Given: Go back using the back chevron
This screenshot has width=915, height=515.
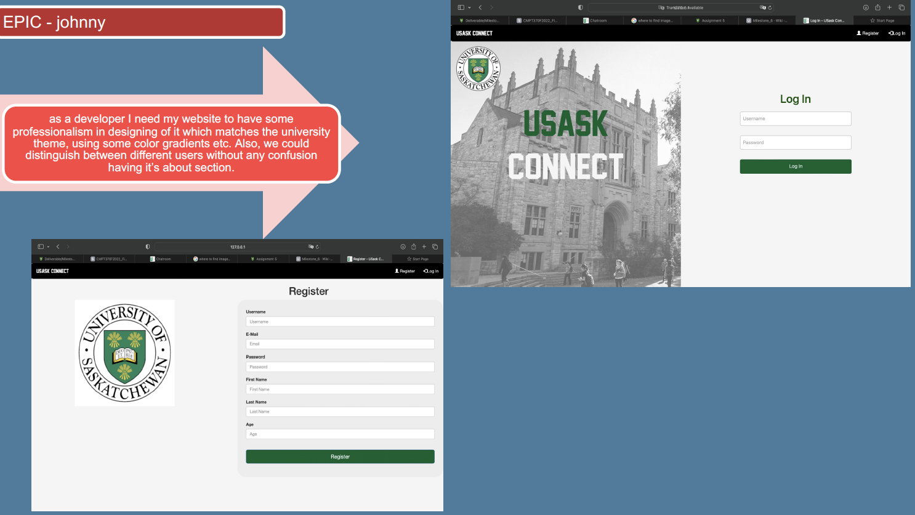Looking at the screenshot, I should [480, 7].
